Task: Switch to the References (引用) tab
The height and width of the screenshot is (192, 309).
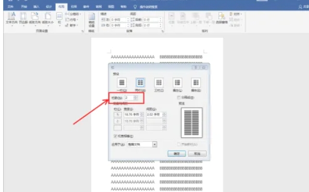Action: point(74,7)
